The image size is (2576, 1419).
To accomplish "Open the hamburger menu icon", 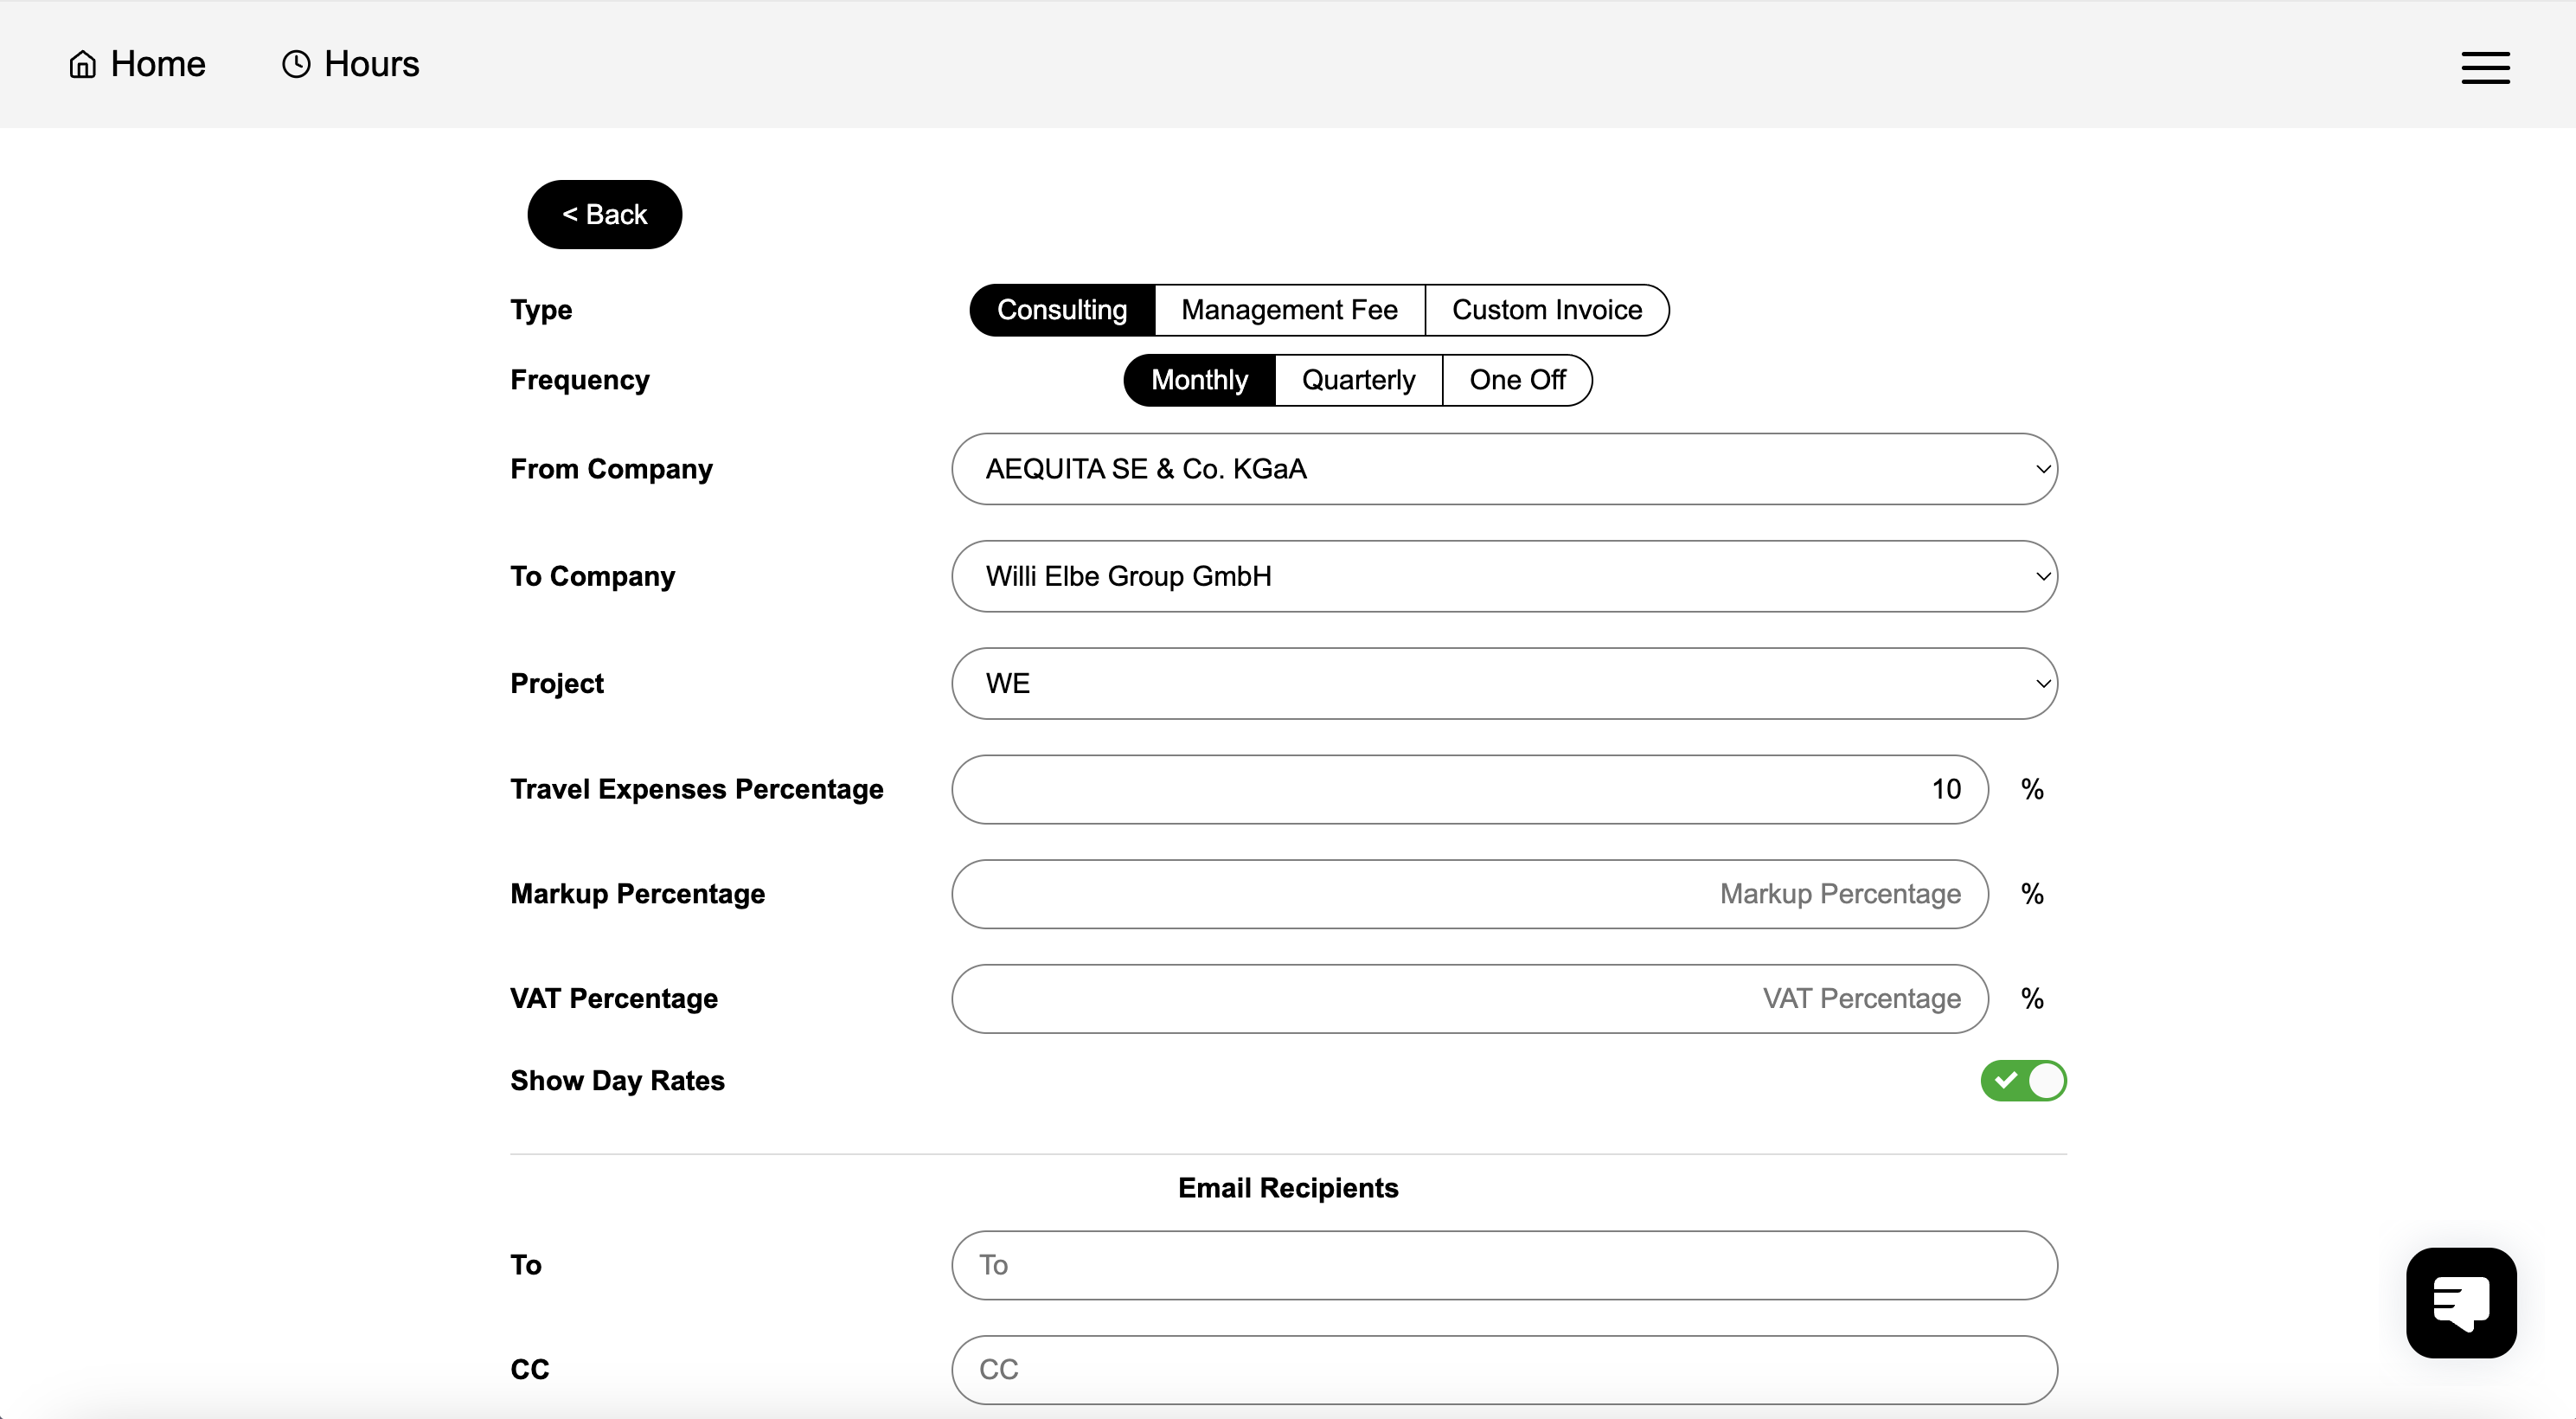I will (2484, 67).
